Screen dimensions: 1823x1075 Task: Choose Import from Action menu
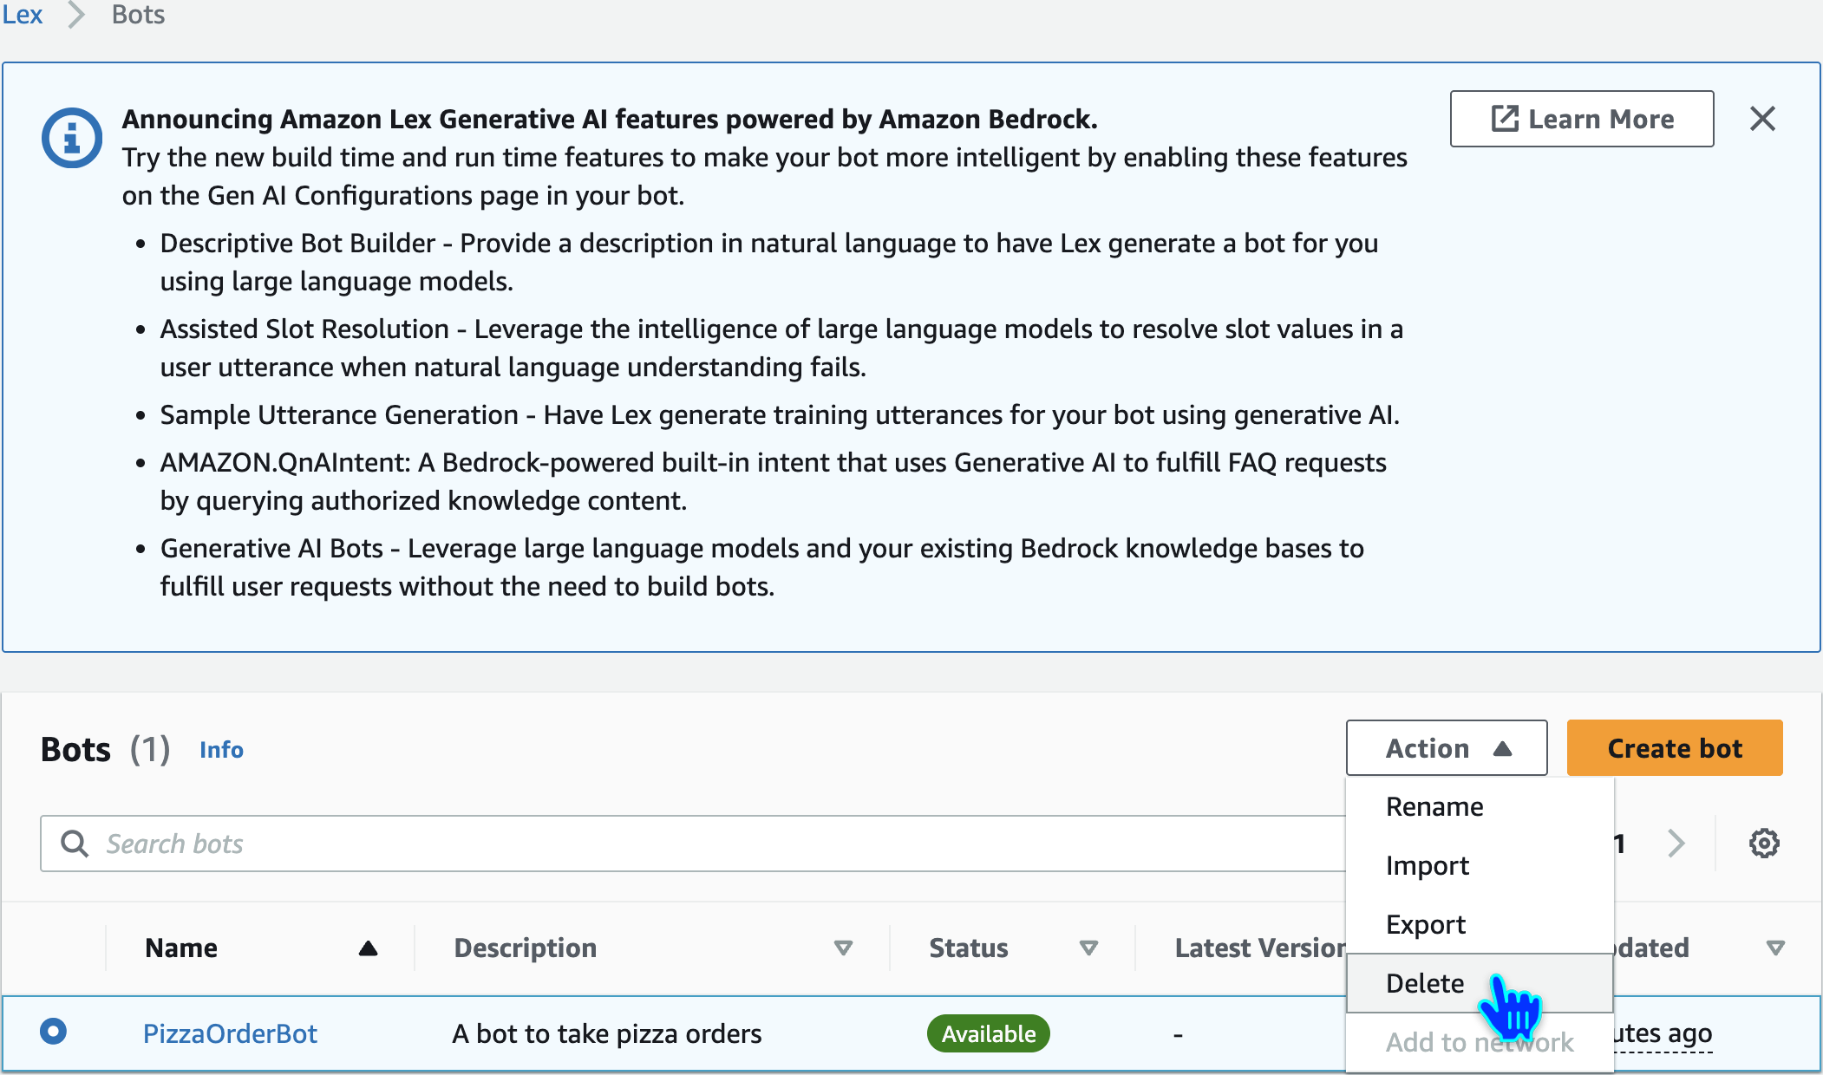click(x=1427, y=866)
